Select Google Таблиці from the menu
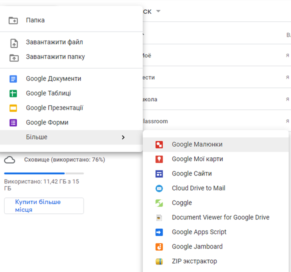The height and width of the screenshot is (272, 291). coord(71,93)
